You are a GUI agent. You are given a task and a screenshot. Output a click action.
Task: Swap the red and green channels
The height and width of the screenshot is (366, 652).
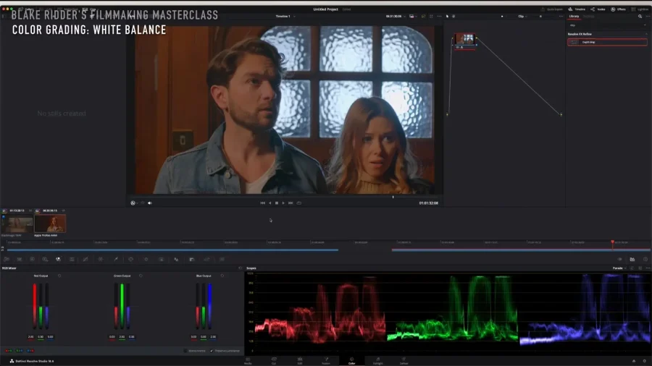point(8,351)
